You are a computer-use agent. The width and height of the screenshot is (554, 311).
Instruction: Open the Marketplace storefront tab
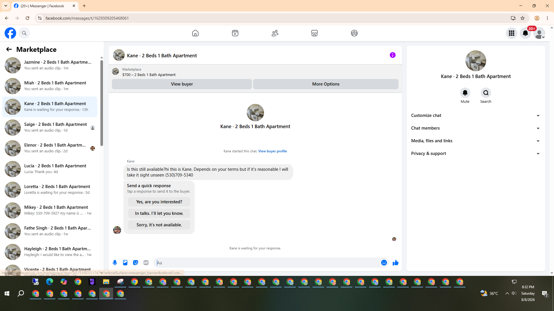click(x=315, y=33)
